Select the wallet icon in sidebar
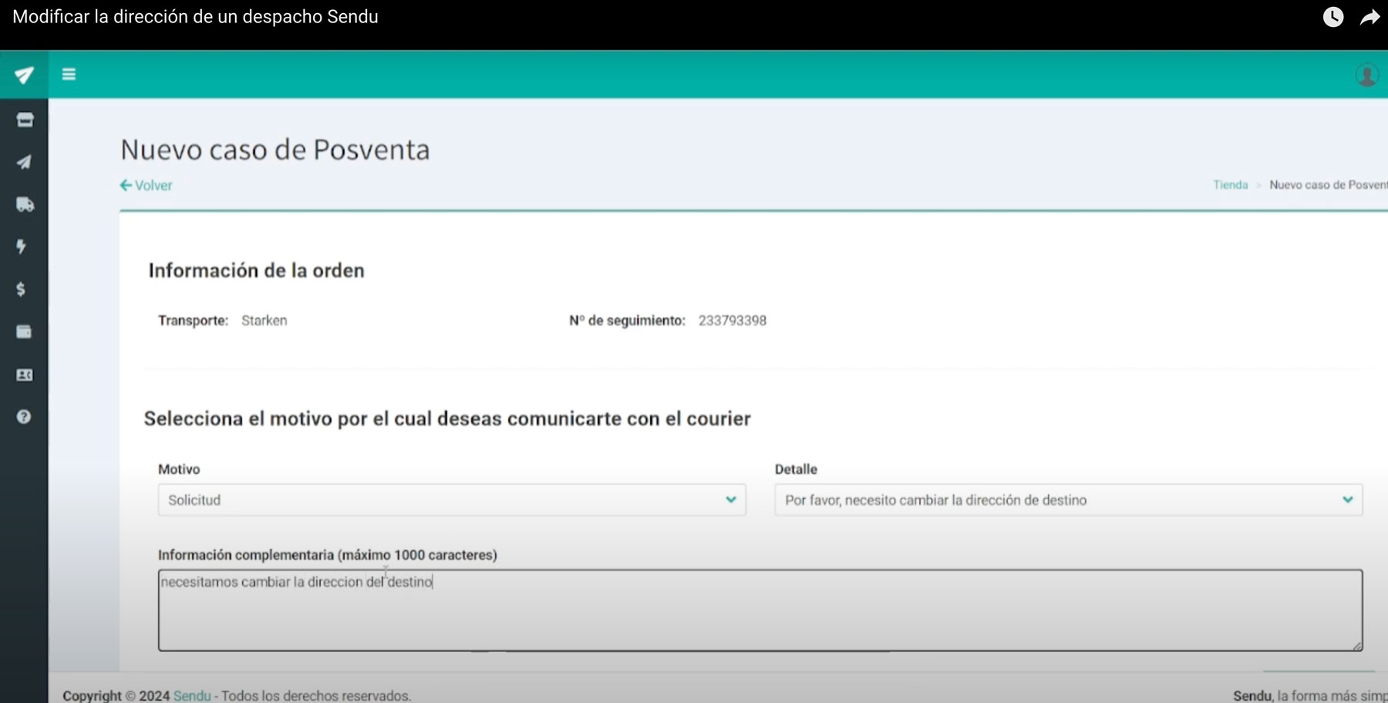Image resolution: width=1388 pixels, height=703 pixels. [24, 331]
